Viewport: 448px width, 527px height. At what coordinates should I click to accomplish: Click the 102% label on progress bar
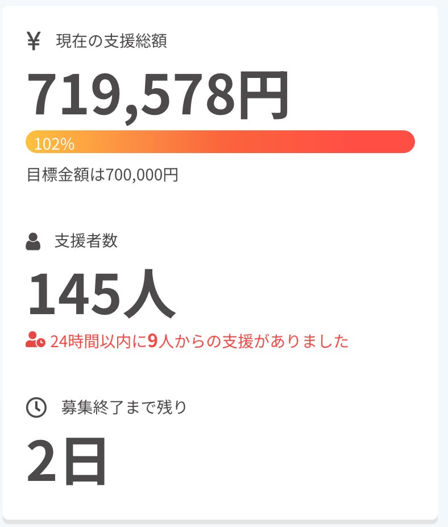click(x=55, y=144)
